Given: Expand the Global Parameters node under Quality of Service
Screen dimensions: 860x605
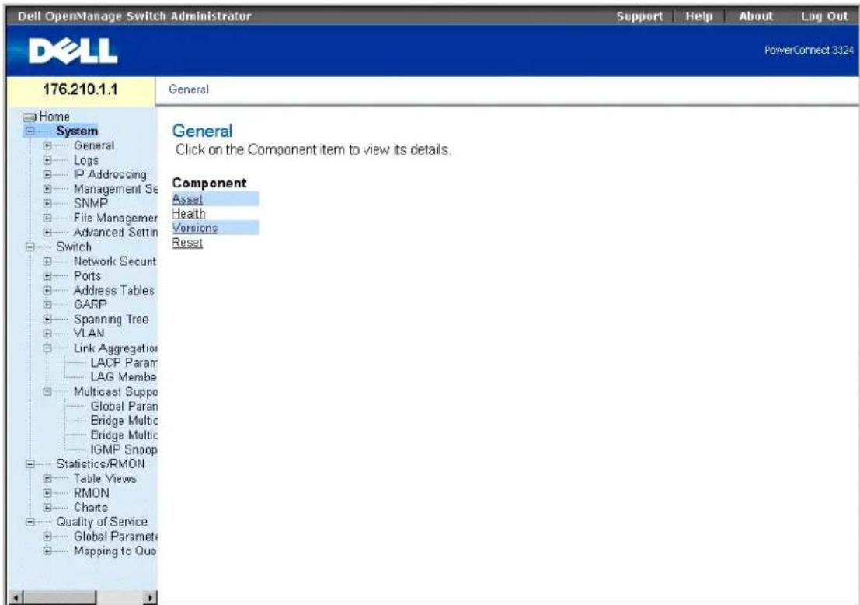Looking at the screenshot, I should point(47,537).
